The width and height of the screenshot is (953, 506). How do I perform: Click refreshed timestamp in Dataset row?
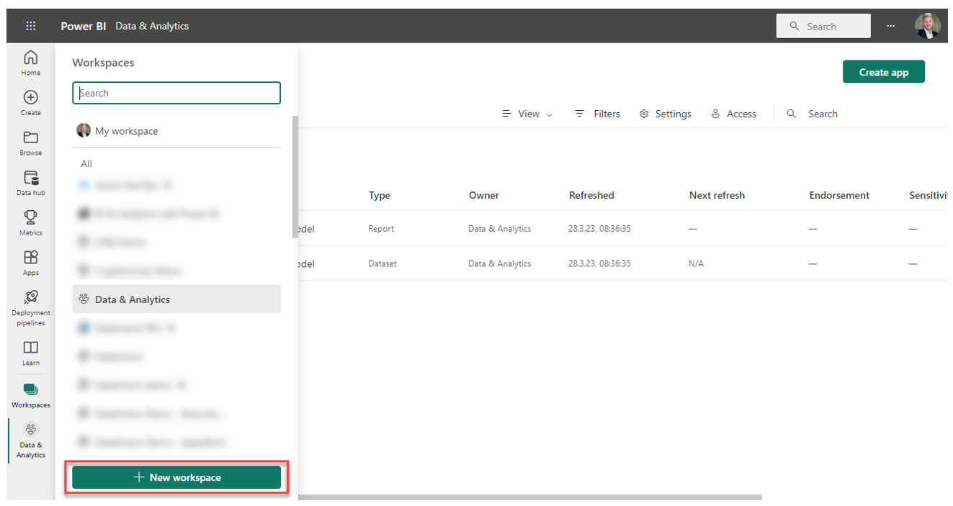pos(599,263)
